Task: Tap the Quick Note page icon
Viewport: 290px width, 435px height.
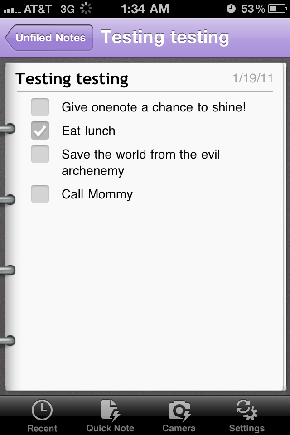Action: coord(110,411)
